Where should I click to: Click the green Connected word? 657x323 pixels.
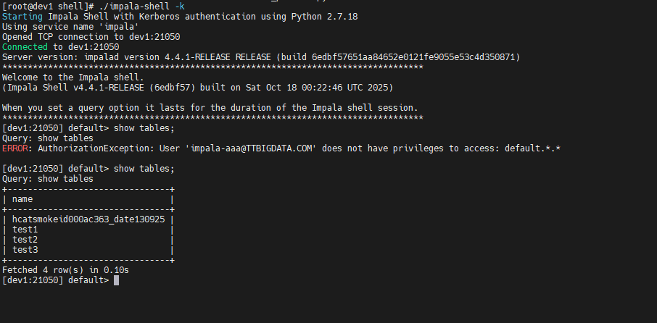[x=25, y=46]
